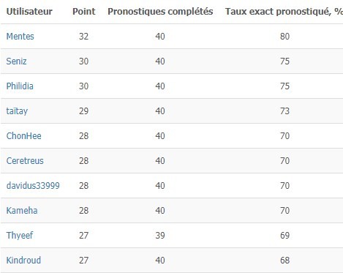The height and width of the screenshot is (273, 343).
Task: Select Thyeef exact rate value 69
Action: point(284,236)
